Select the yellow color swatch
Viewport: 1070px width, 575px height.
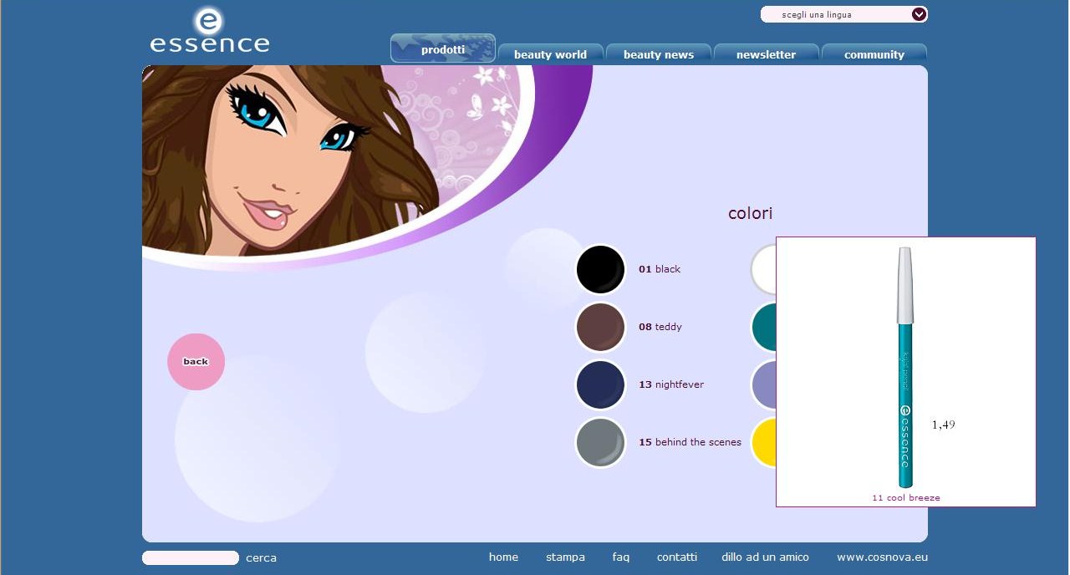point(764,442)
